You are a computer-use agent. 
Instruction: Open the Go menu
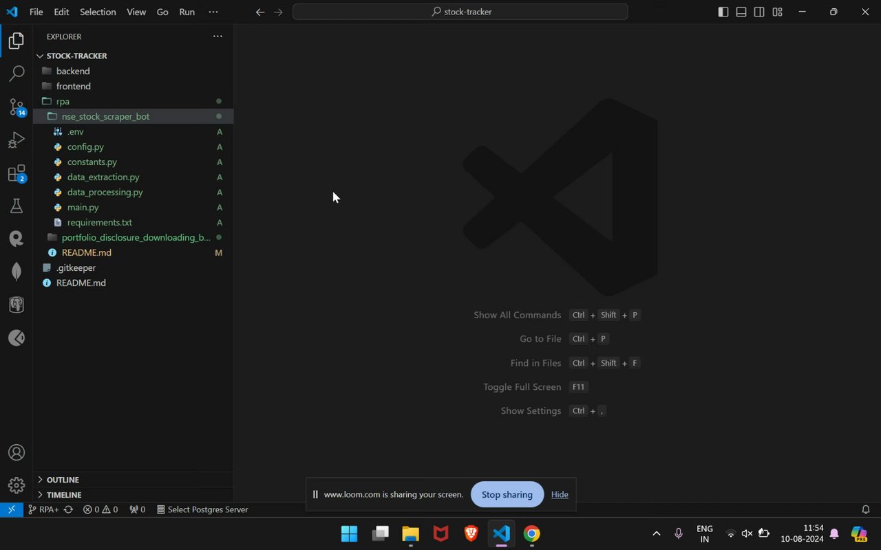click(x=162, y=12)
